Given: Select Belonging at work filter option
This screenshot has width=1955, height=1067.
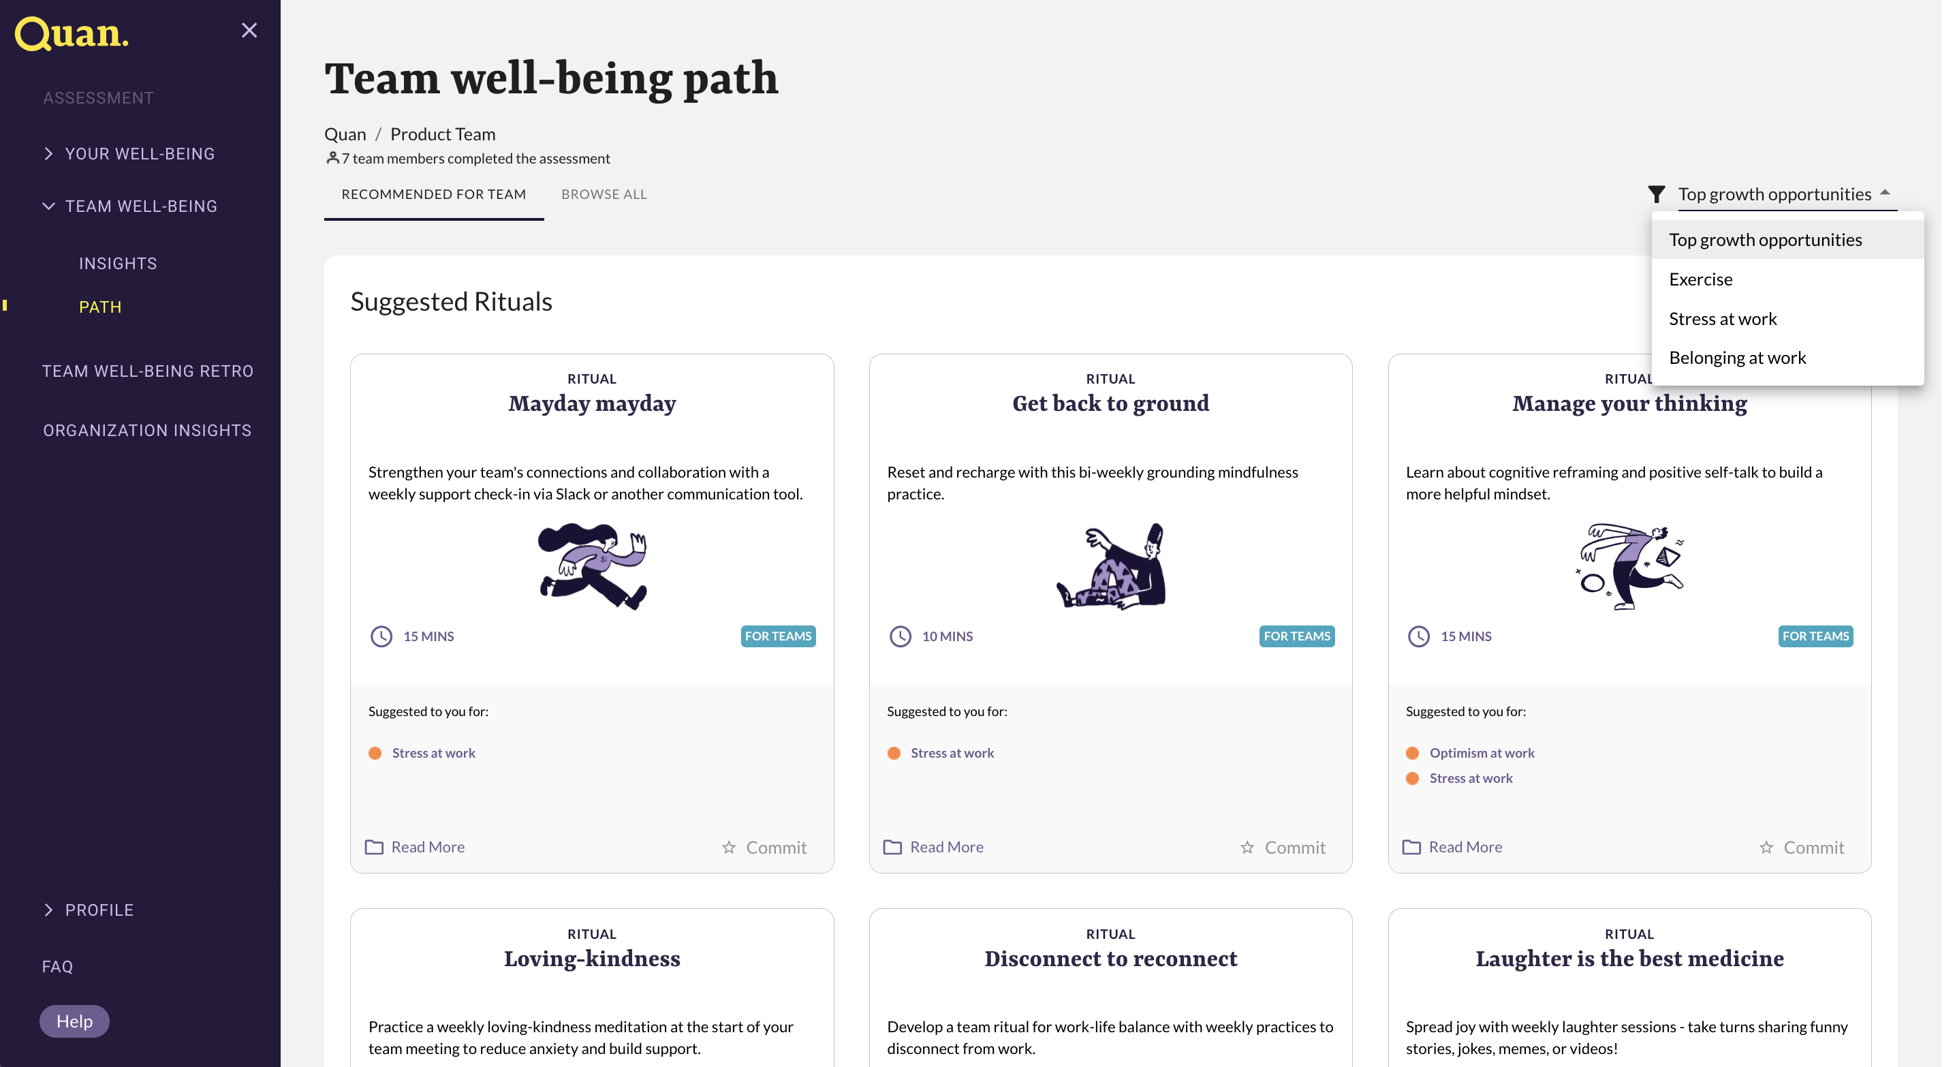Looking at the screenshot, I should [x=1737, y=358].
